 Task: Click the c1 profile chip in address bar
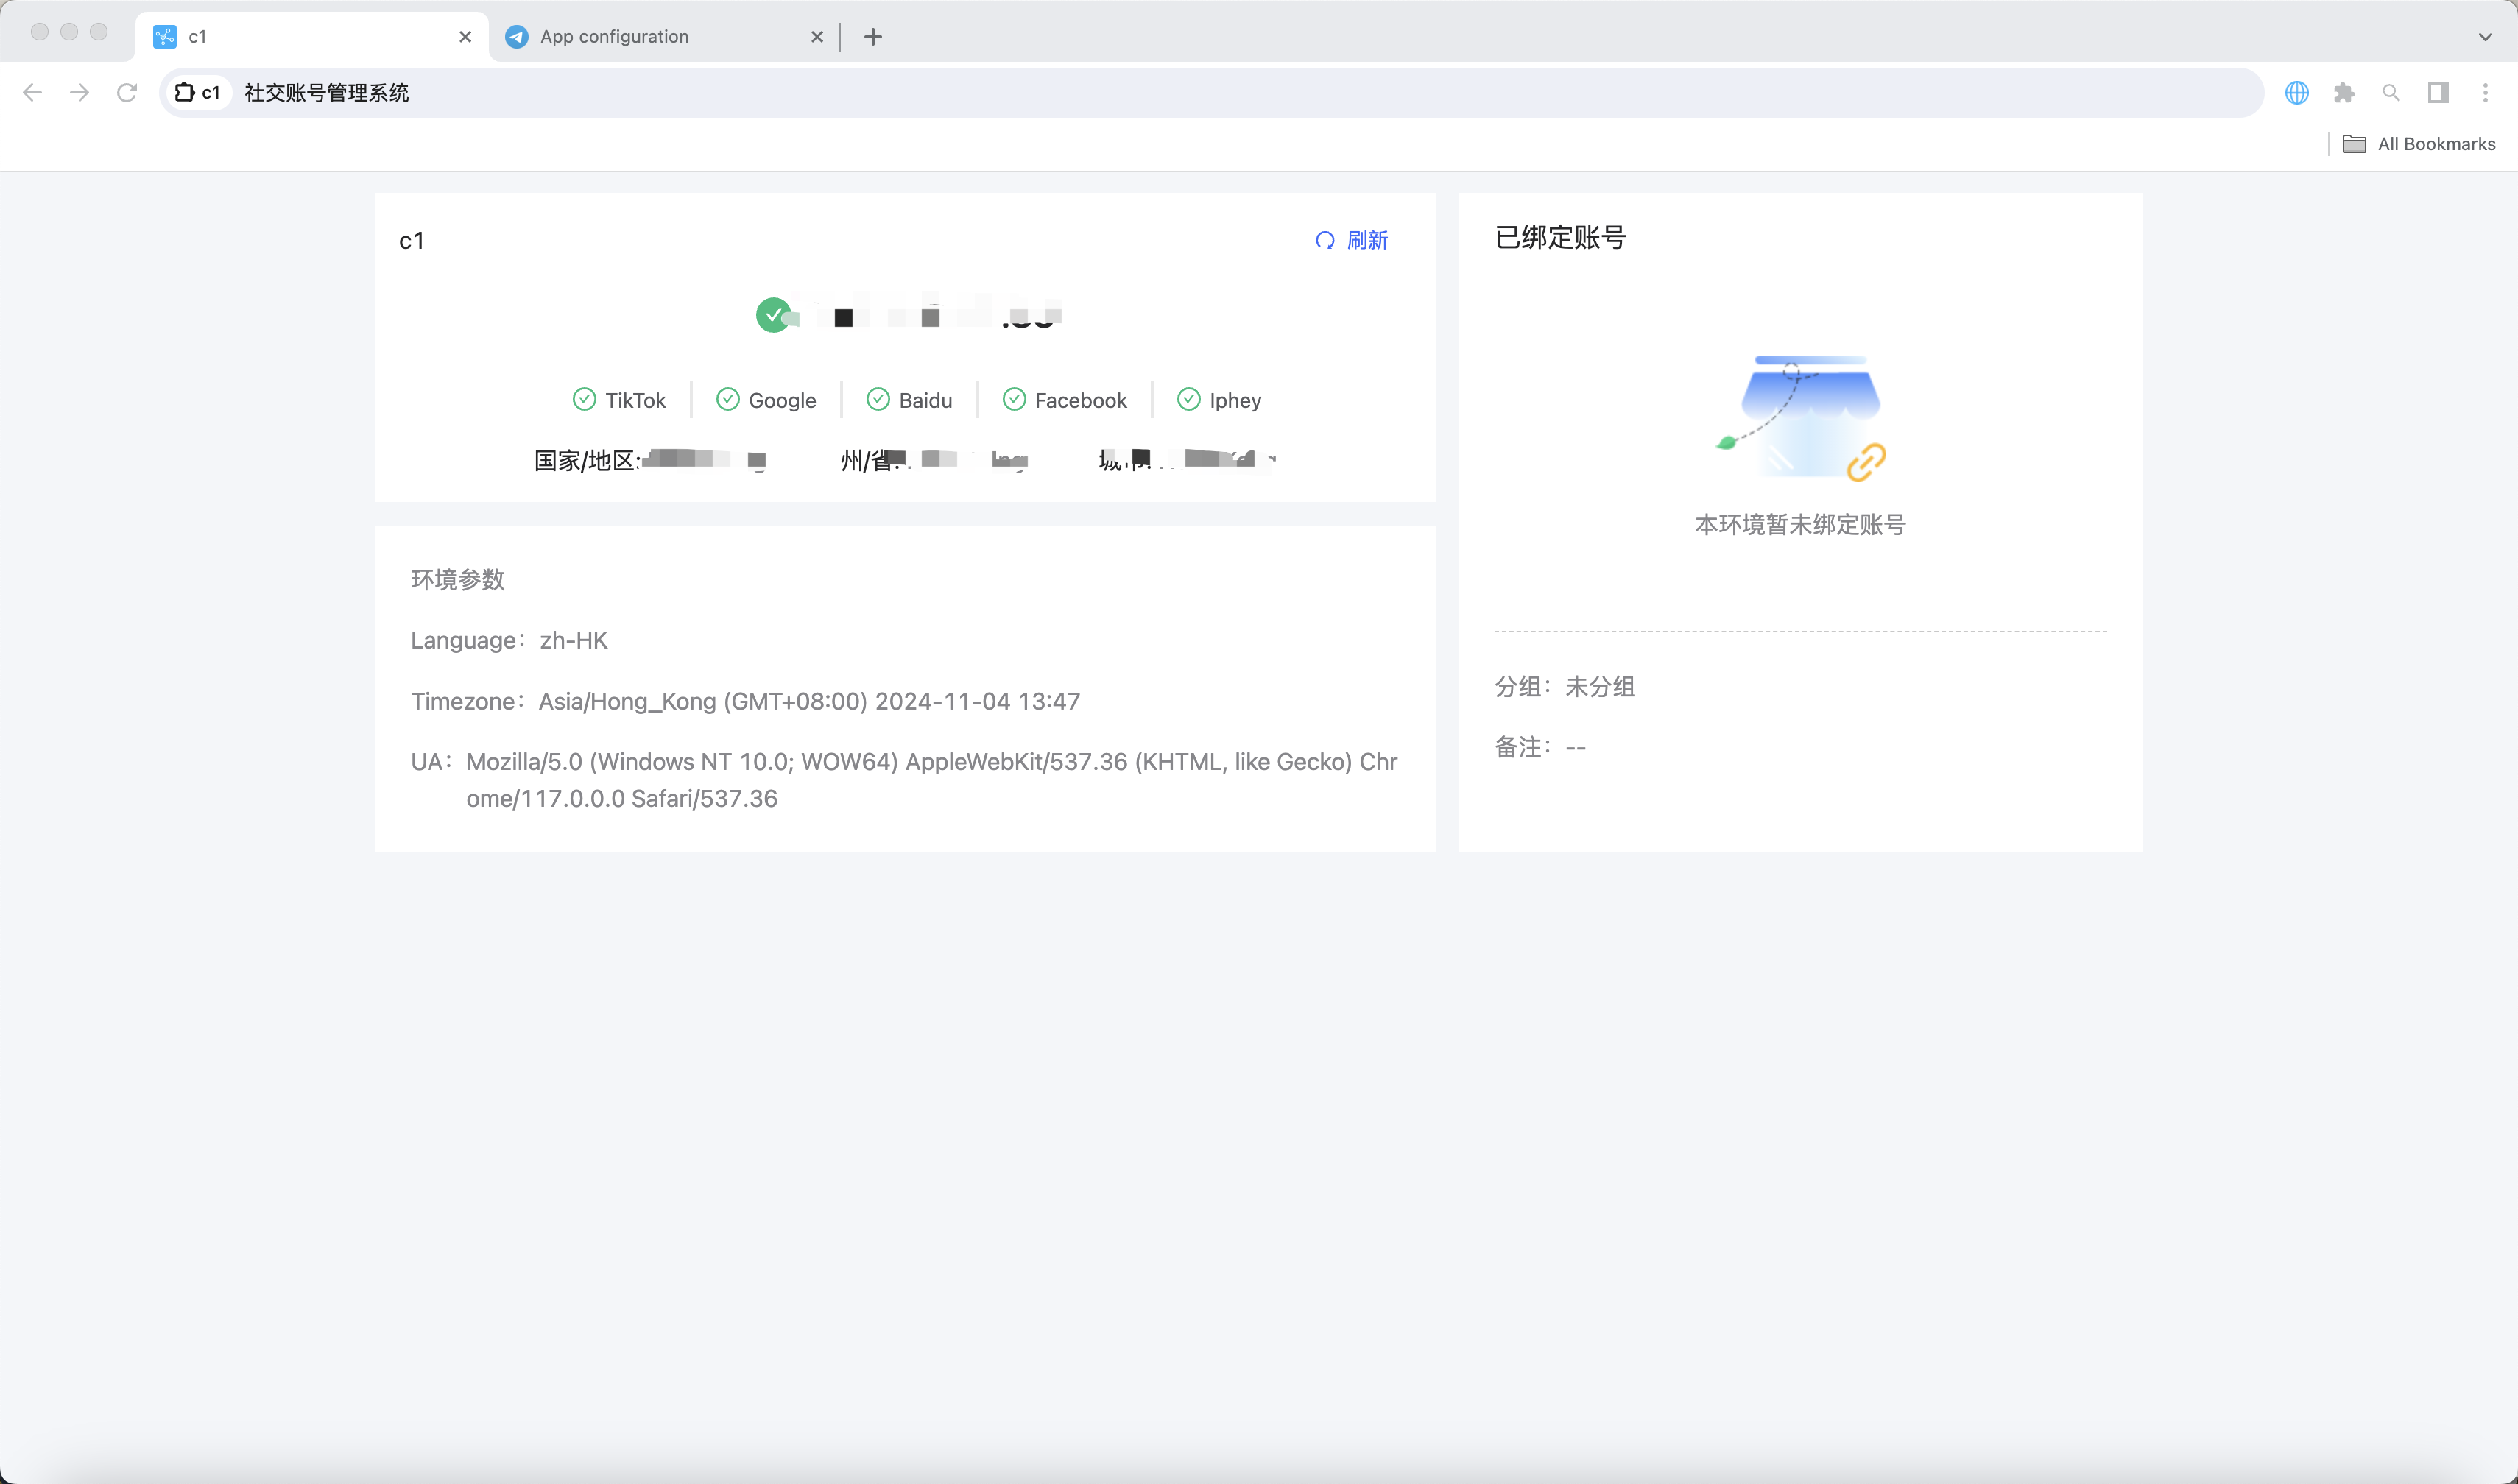pyautogui.click(x=197, y=93)
